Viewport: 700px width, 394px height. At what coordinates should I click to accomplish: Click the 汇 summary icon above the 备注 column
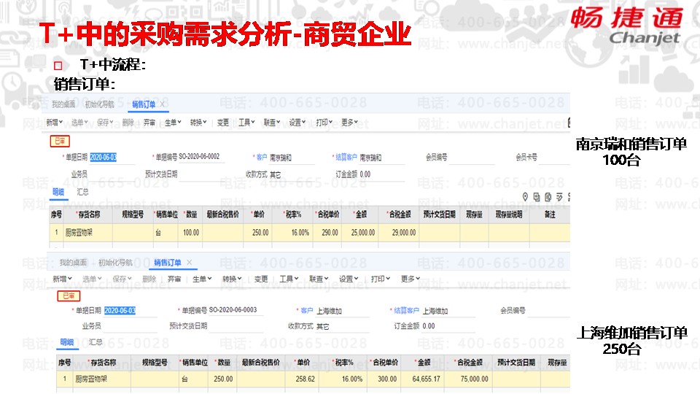559,196
